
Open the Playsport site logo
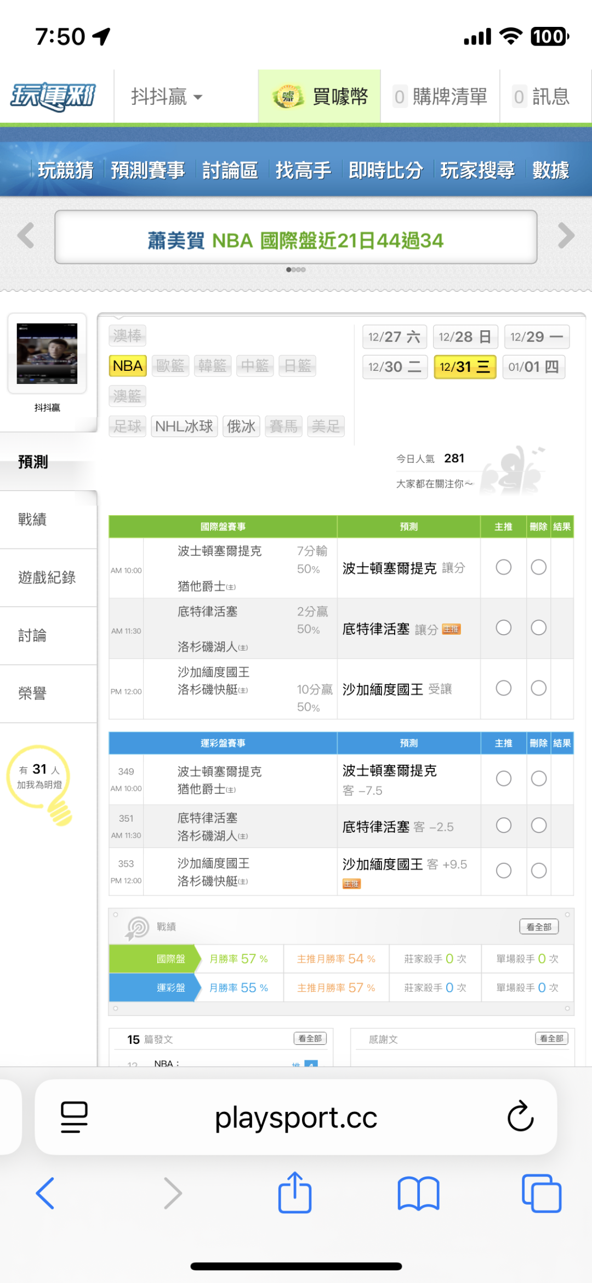53,97
